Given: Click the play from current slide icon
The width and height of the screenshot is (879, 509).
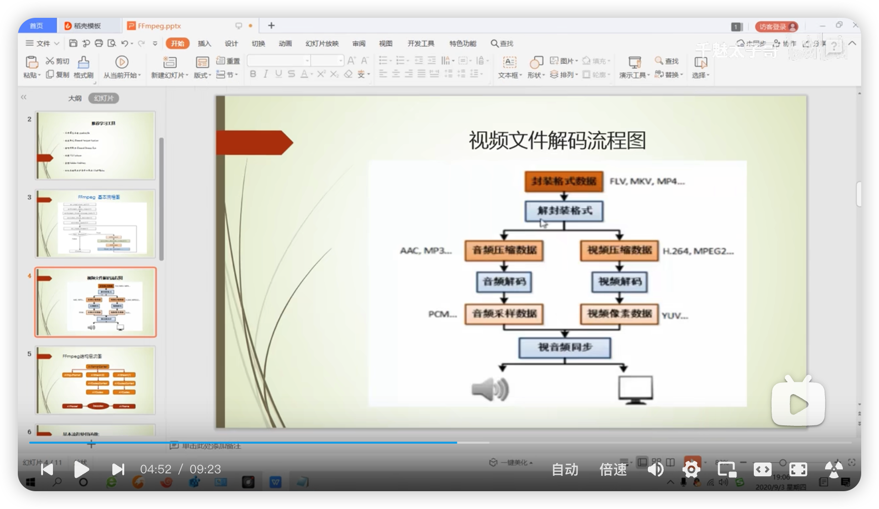Looking at the screenshot, I should tap(122, 62).
